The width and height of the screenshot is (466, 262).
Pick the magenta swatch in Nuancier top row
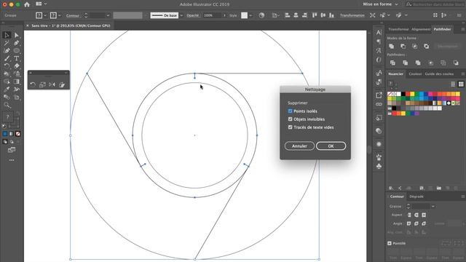[x=430, y=94]
